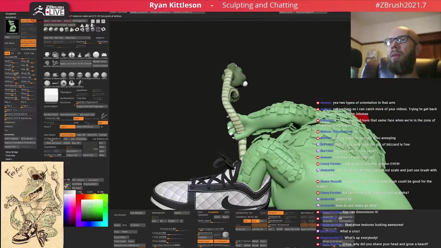Click Replace NanoMesh From Brush
The width and height of the screenshot is (441, 248).
(x=20, y=143)
